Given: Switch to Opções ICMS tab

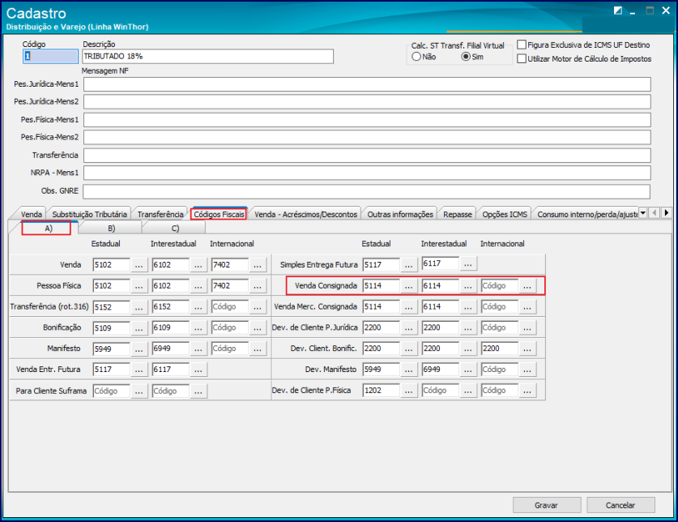Looking at the screenshot, I should pyautogui.click(x=505, y=214).
